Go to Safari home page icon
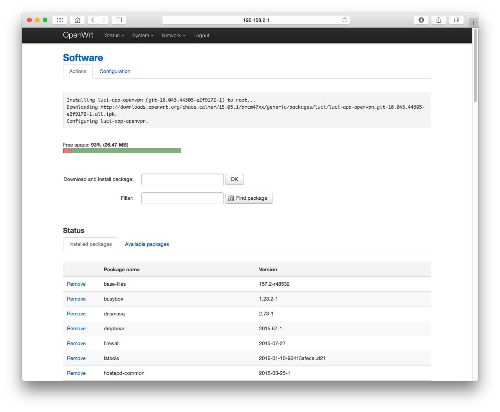The image size is (500, 412). coord(78,20)
